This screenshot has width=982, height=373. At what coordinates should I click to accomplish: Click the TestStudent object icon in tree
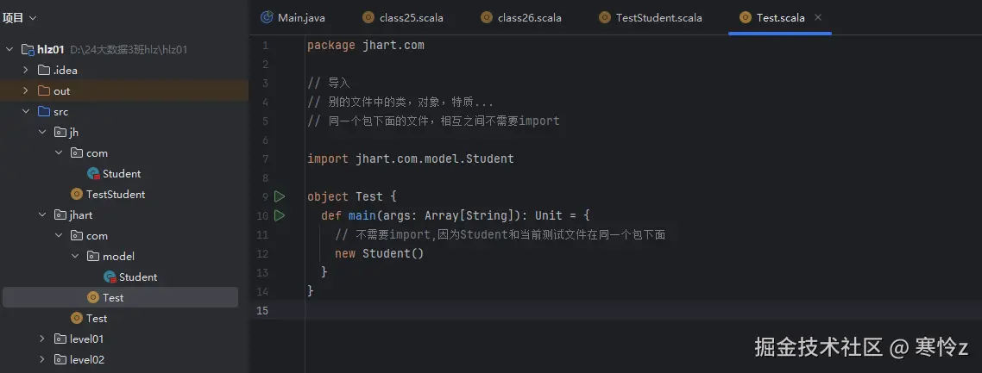(x=77, y=194)
